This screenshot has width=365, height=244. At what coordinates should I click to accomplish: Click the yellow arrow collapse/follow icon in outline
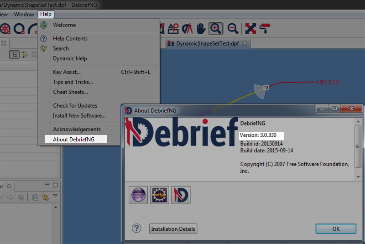[25, 55]
